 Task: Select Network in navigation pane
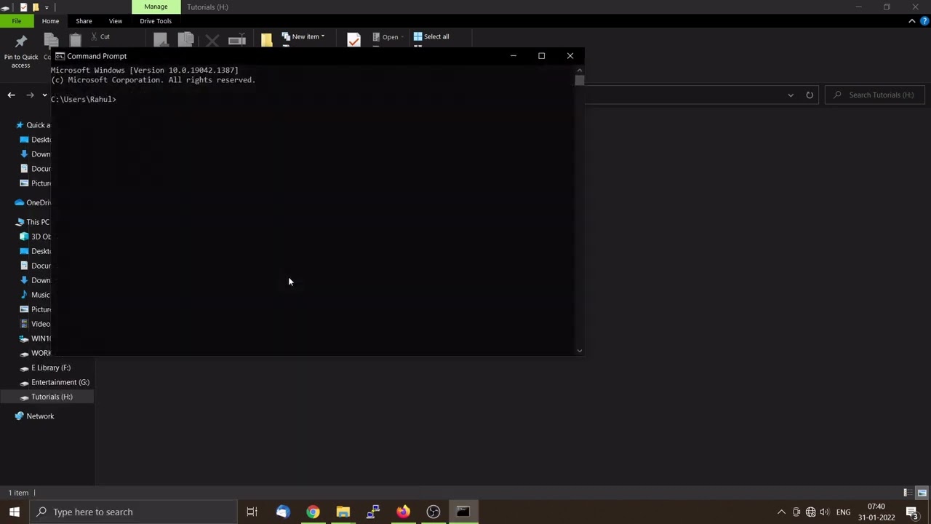(x=35, y=416)
